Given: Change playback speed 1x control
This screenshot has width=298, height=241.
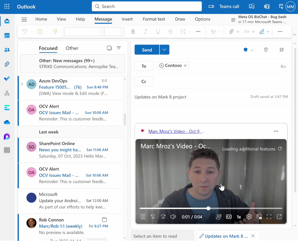Looking at the screenshot, I should click(239, 217).
